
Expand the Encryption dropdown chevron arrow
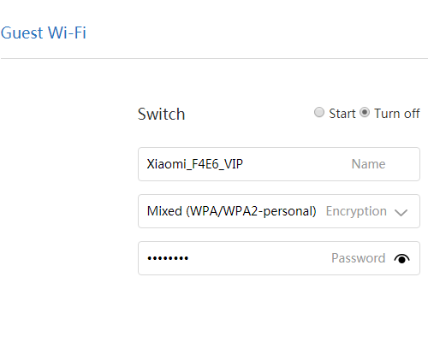[x=401, y=212]
